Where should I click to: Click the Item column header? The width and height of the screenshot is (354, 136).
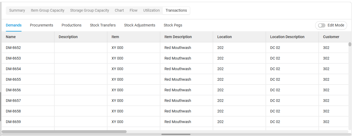134,37
